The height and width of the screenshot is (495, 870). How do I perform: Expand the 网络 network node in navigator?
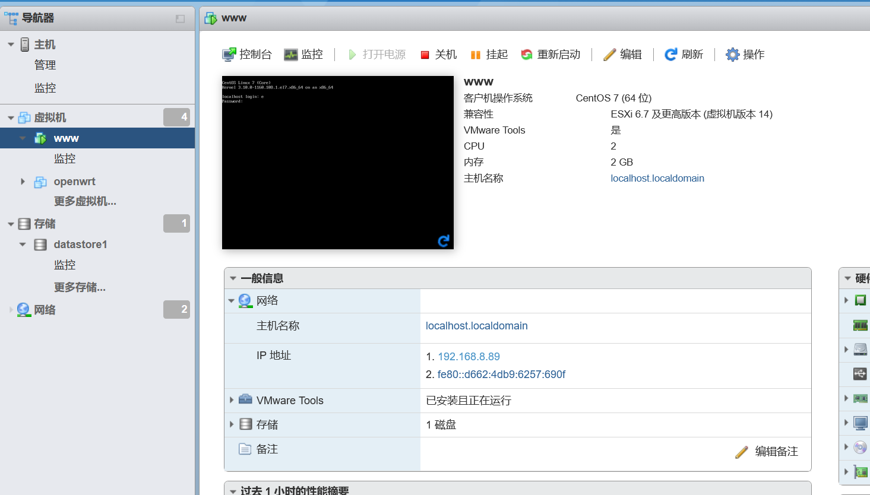(x=11, y=310)
